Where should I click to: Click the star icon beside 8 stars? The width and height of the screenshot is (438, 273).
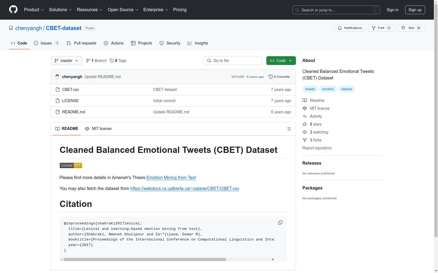(x=305, y=124)
